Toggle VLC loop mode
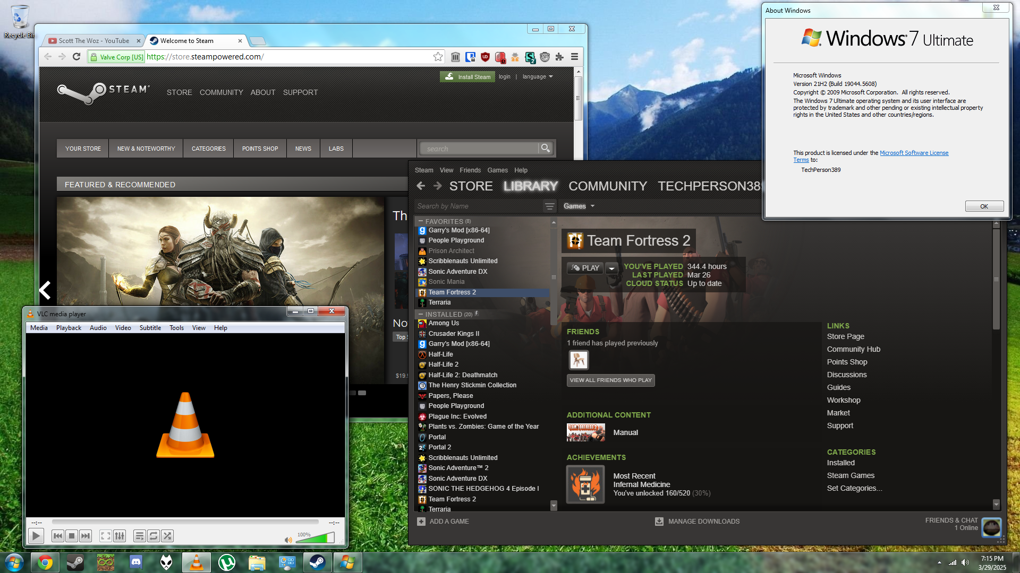This screenshot has width=1020, height=573. (154, 536)
